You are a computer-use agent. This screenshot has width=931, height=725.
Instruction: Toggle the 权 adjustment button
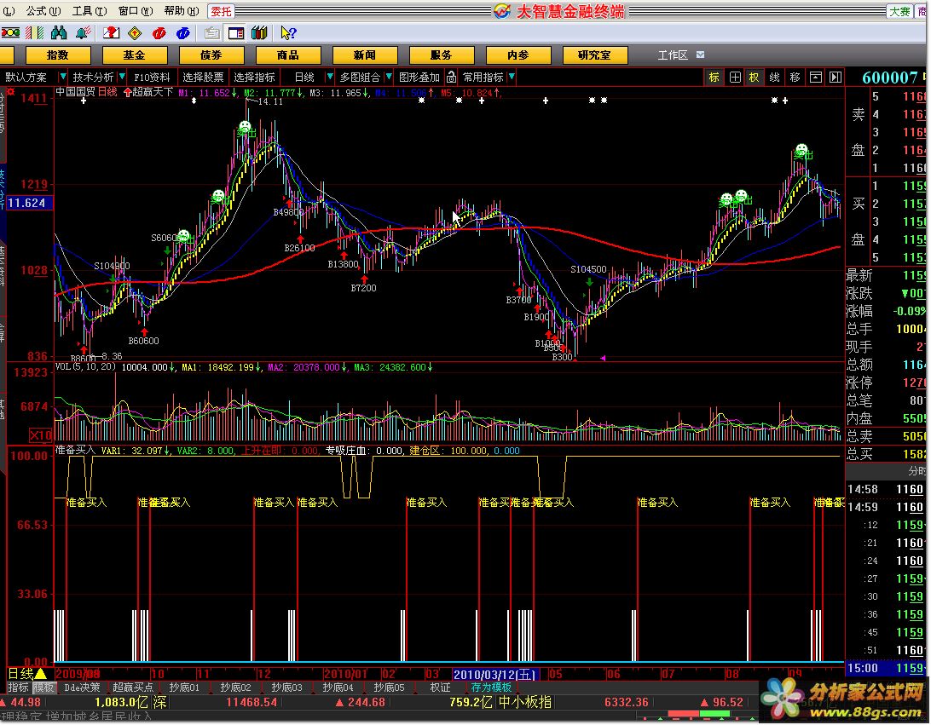754,78
